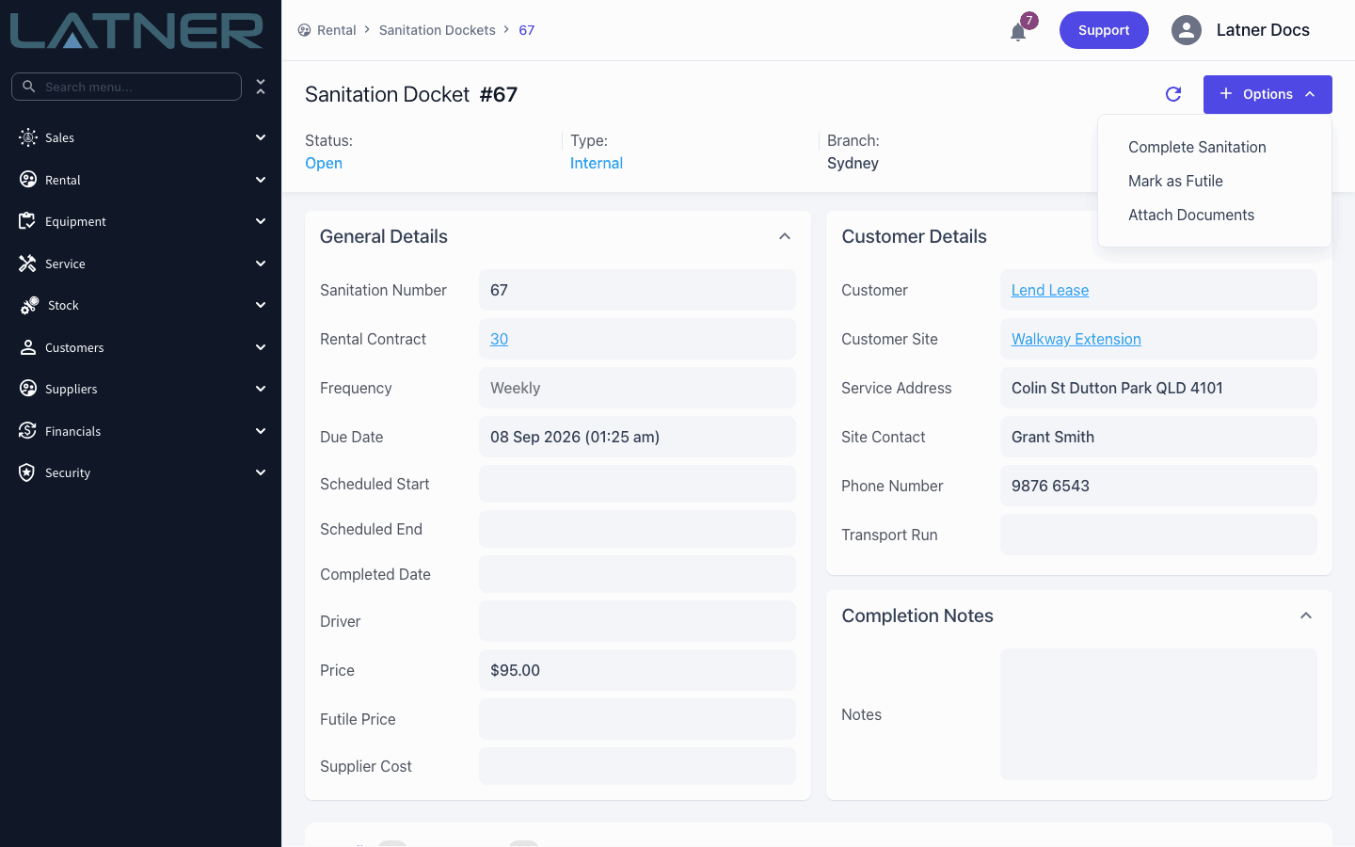Click the Completion Notes text area
Screen dimensions: 1355x847
[1158, 714]
